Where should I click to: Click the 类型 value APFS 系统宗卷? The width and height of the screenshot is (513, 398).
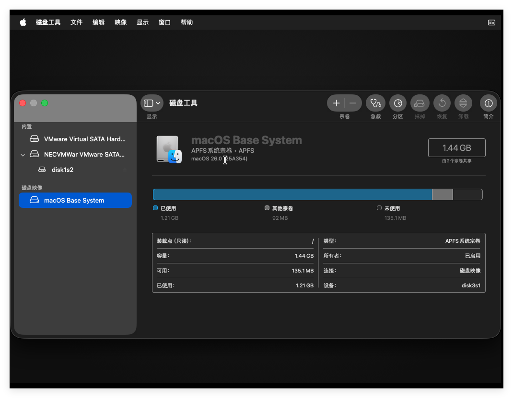coord(463,241)
